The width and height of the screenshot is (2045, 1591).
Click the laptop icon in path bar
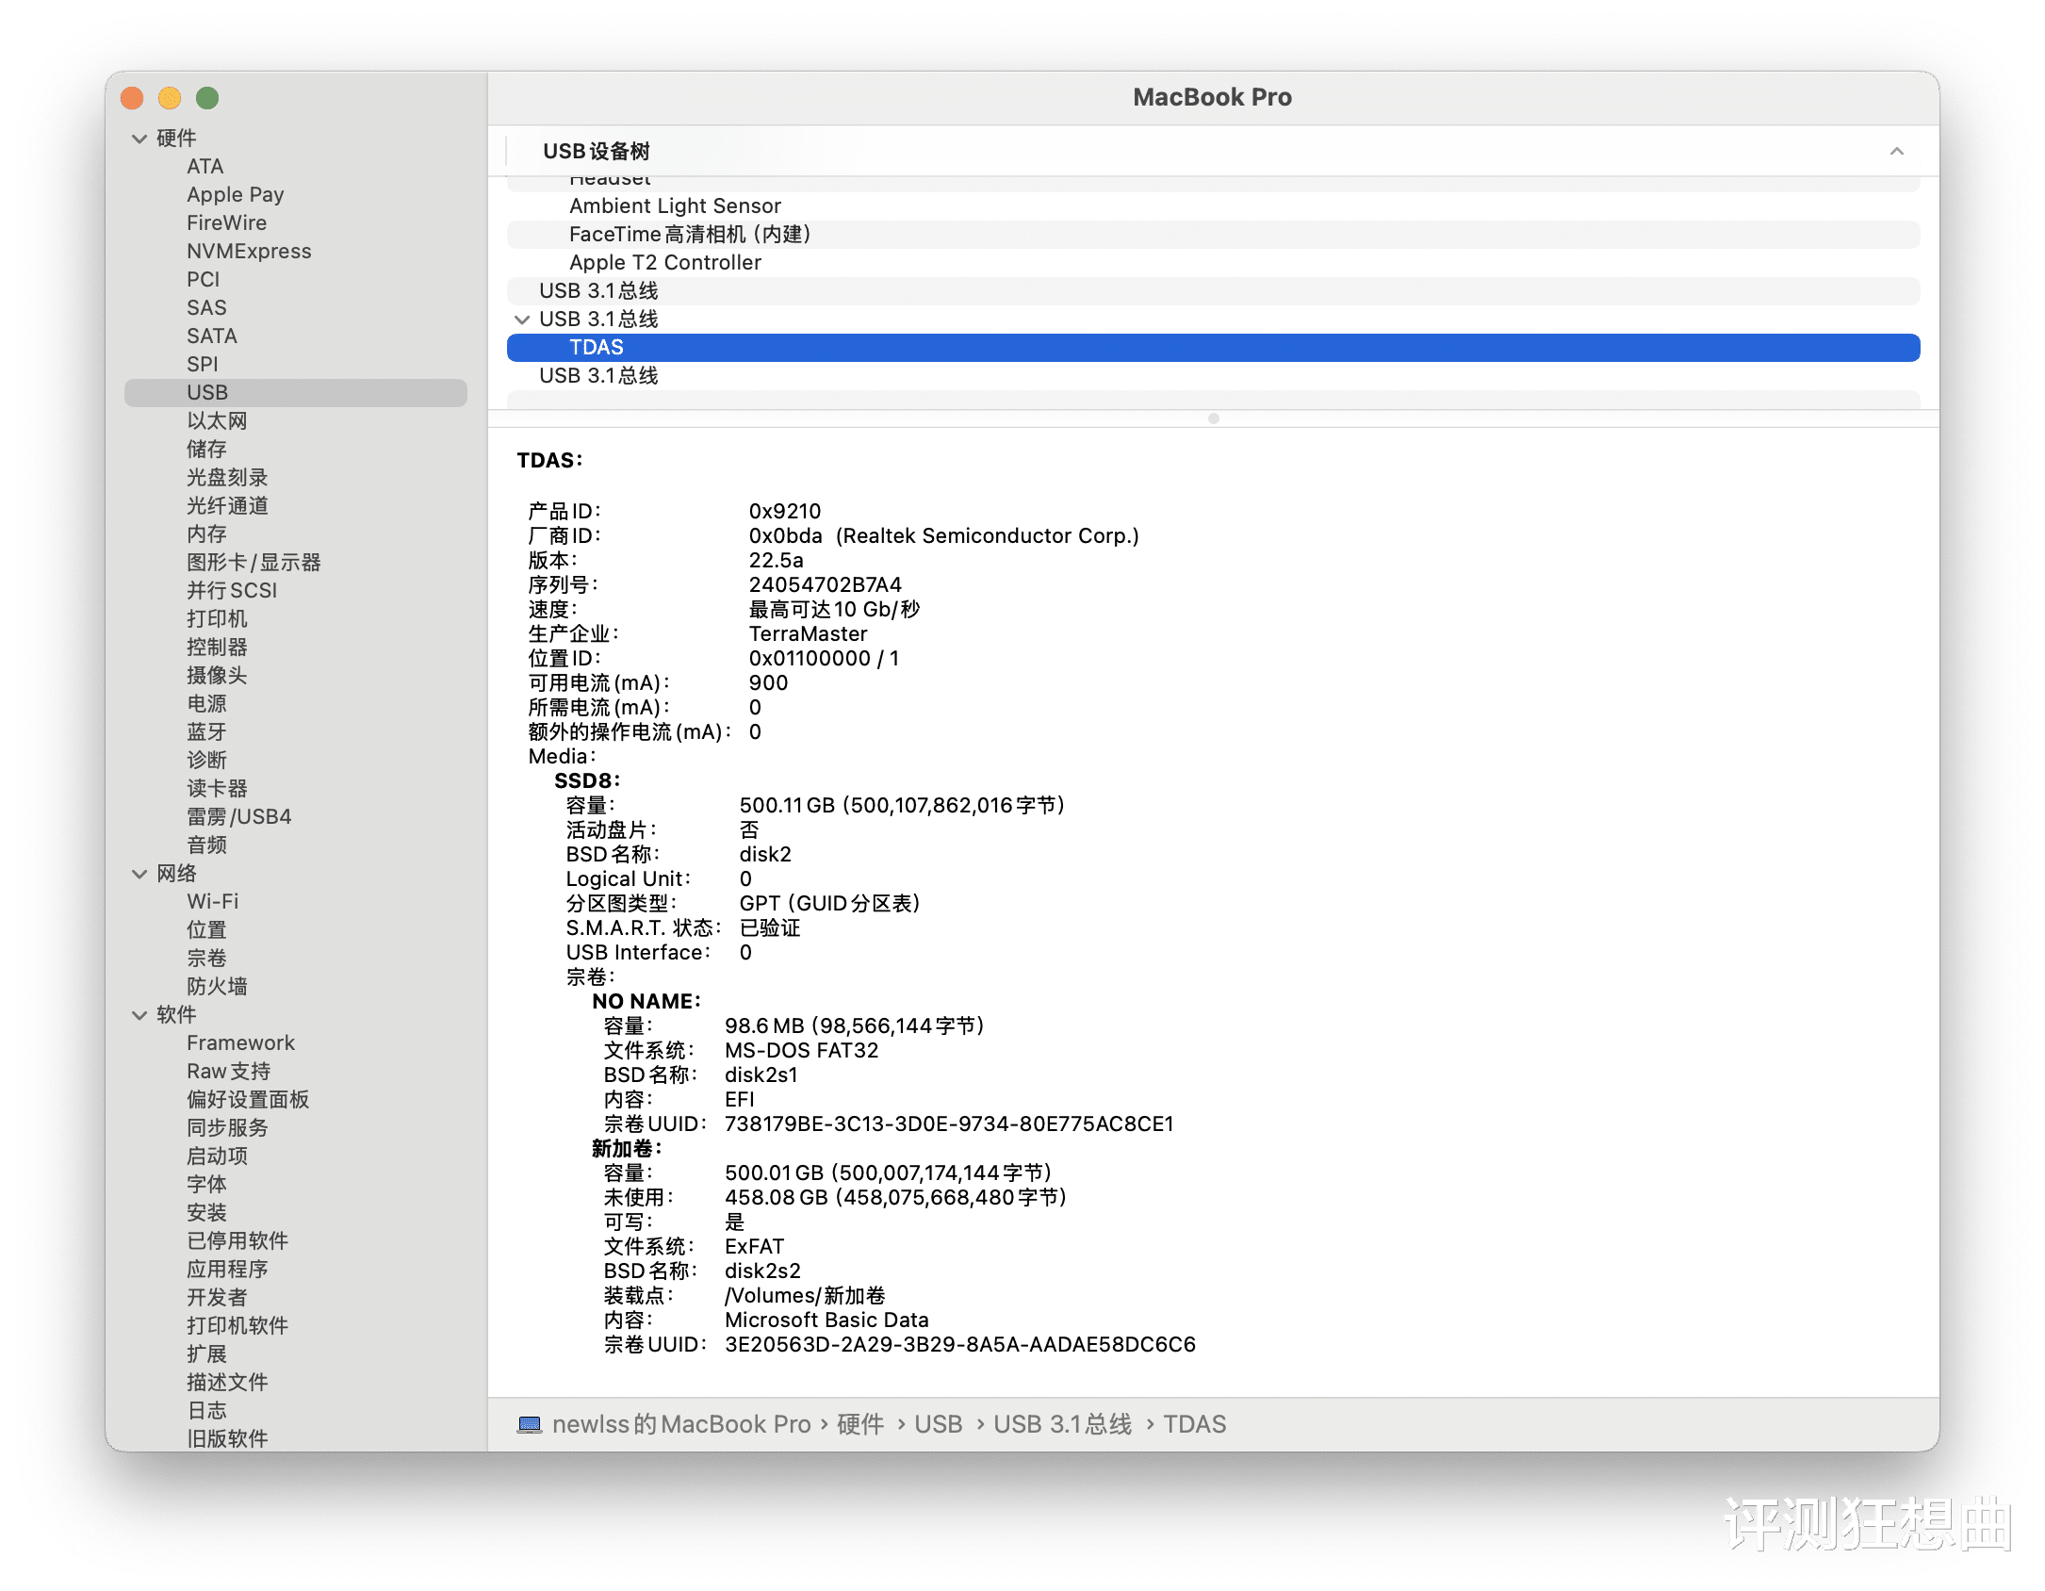point(530,1424)
